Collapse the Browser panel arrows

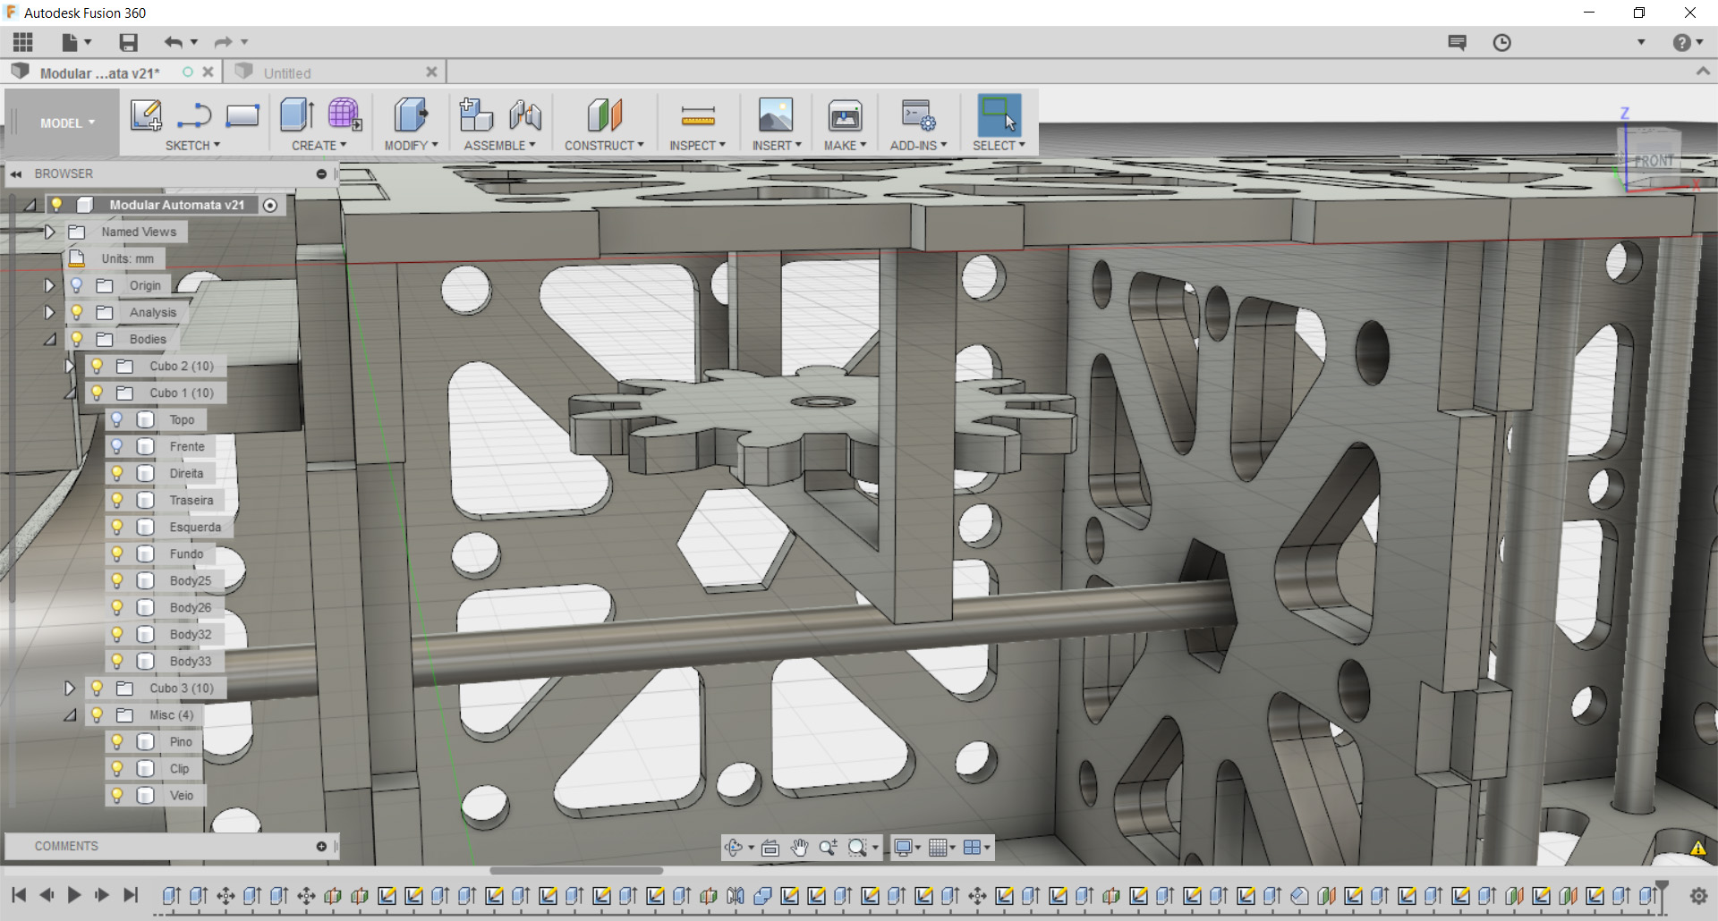tap(16, 173)
